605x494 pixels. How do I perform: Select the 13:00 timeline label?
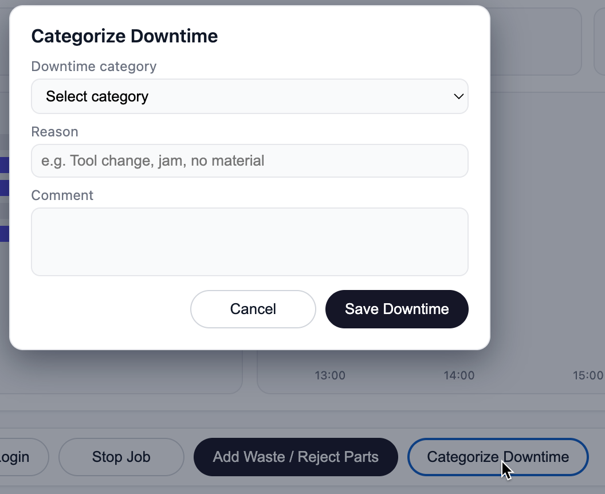[330, 375]
